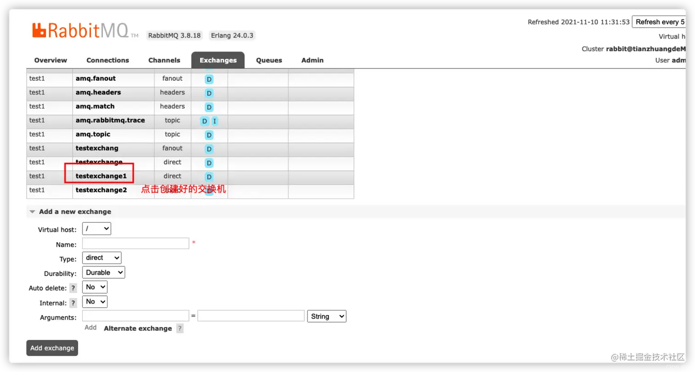Switch to the Connections tab

point(108,60)
